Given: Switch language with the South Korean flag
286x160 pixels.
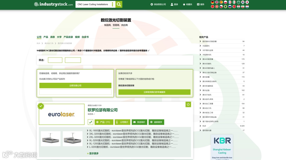Looking at the screenshot, I should point(243,2).
